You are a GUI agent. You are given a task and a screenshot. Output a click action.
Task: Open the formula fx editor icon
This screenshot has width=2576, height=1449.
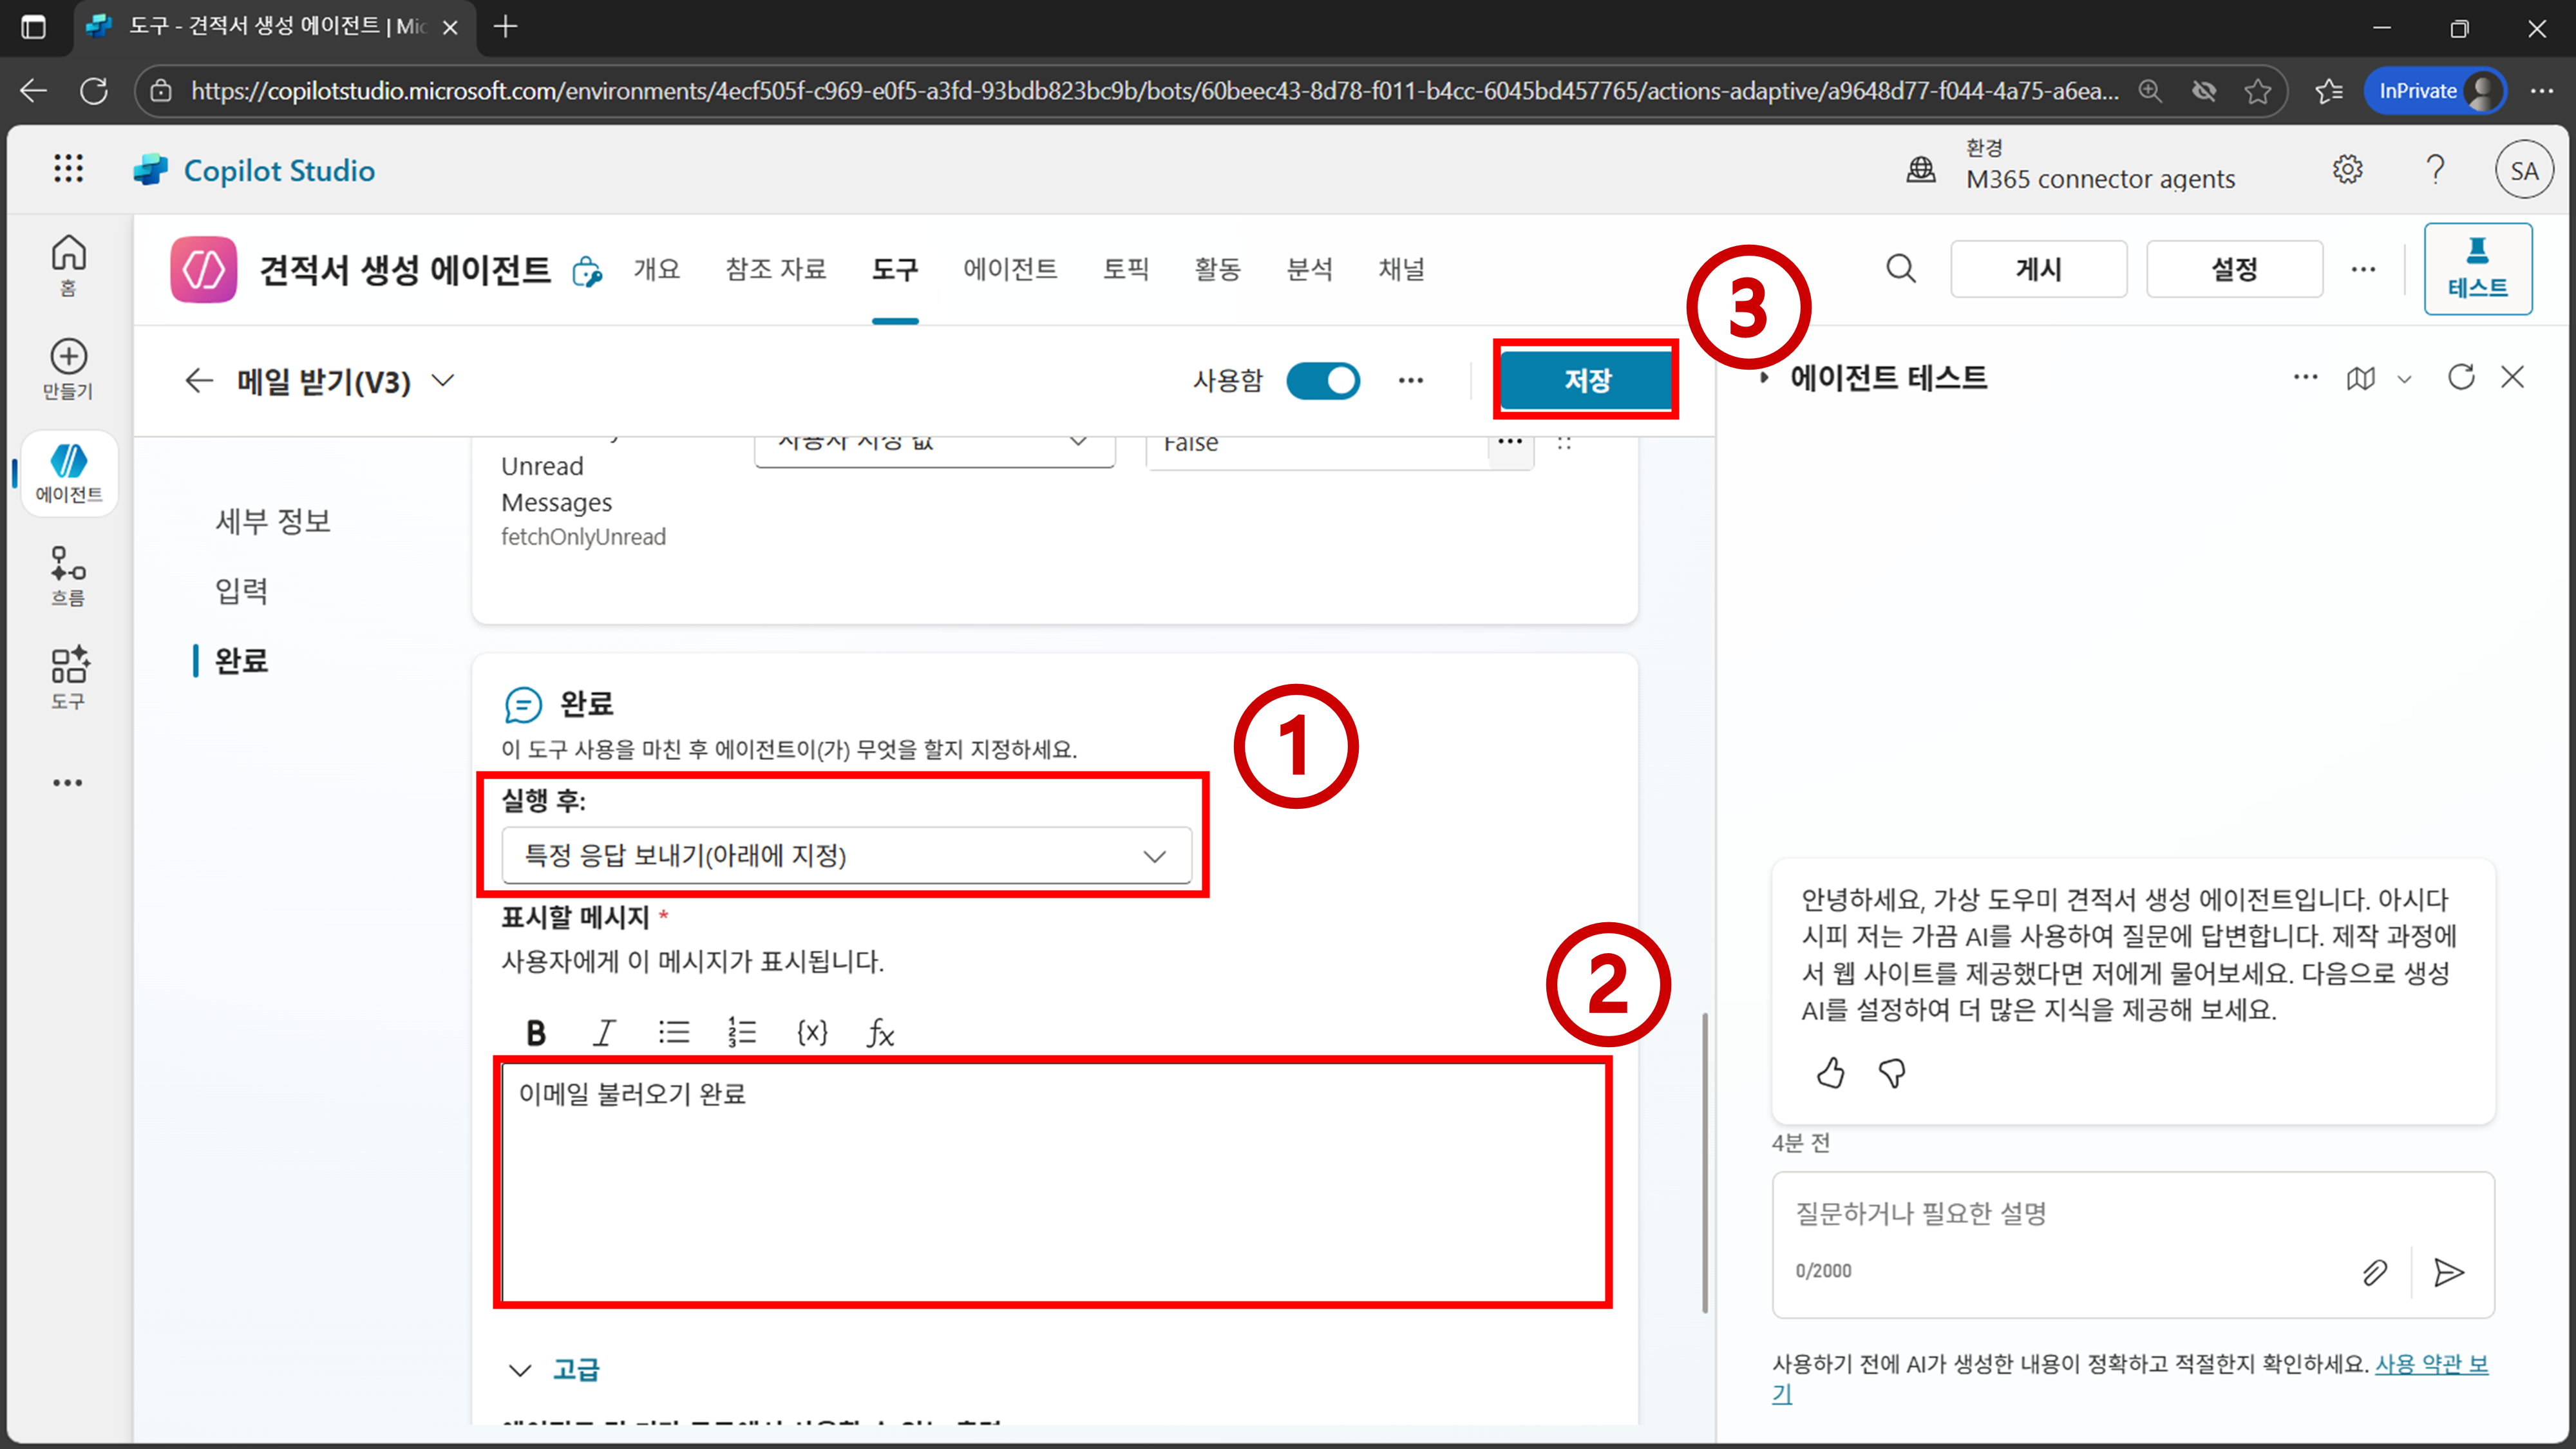880,1032
